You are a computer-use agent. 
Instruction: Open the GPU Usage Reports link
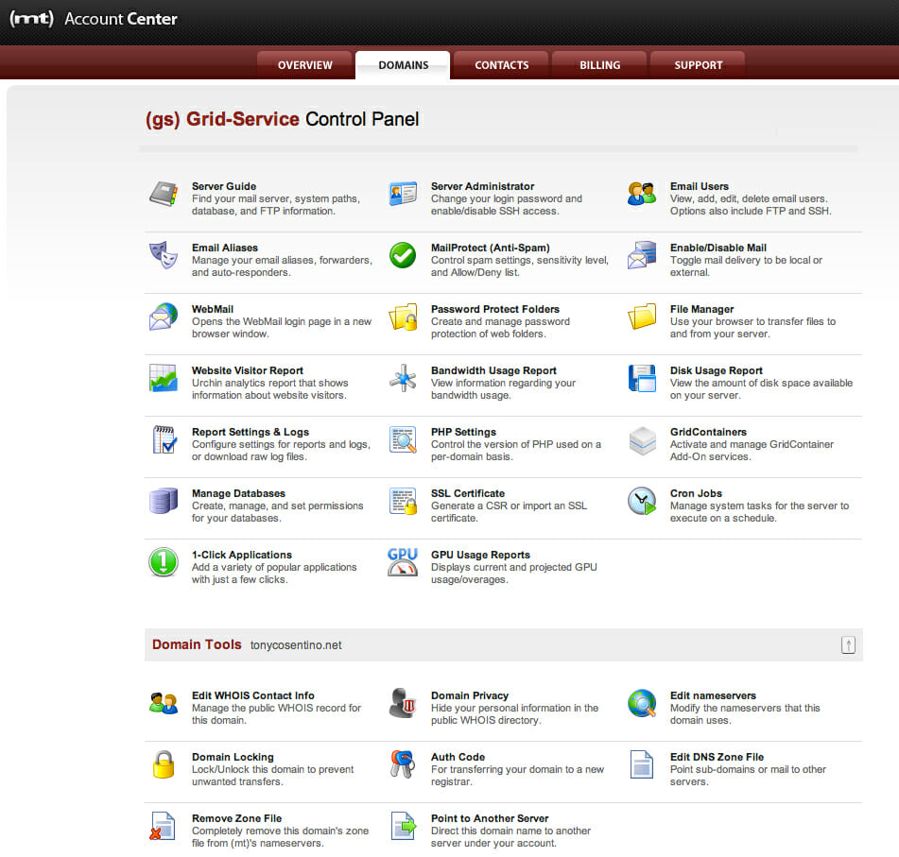click(480, 555)
